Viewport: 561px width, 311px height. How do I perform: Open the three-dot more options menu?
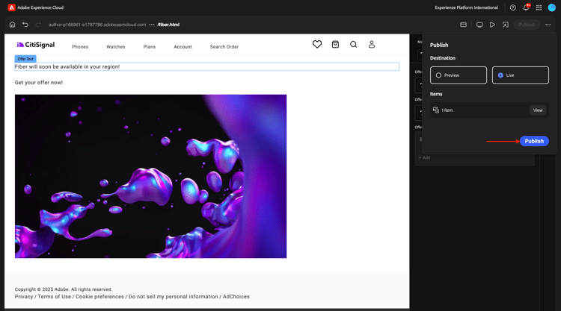click(x=548, y=25)
